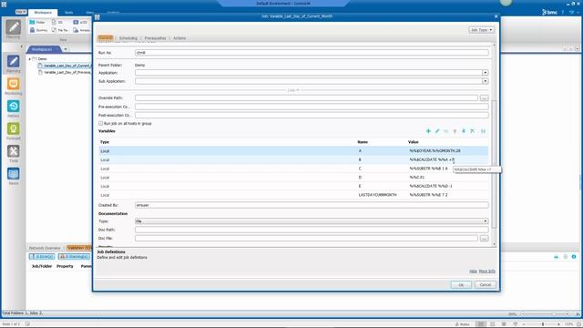Image resolution: width=583 pixels, height=328 pixels.
Task: Add new workspace tab plus button
Action: click(66, 49)
